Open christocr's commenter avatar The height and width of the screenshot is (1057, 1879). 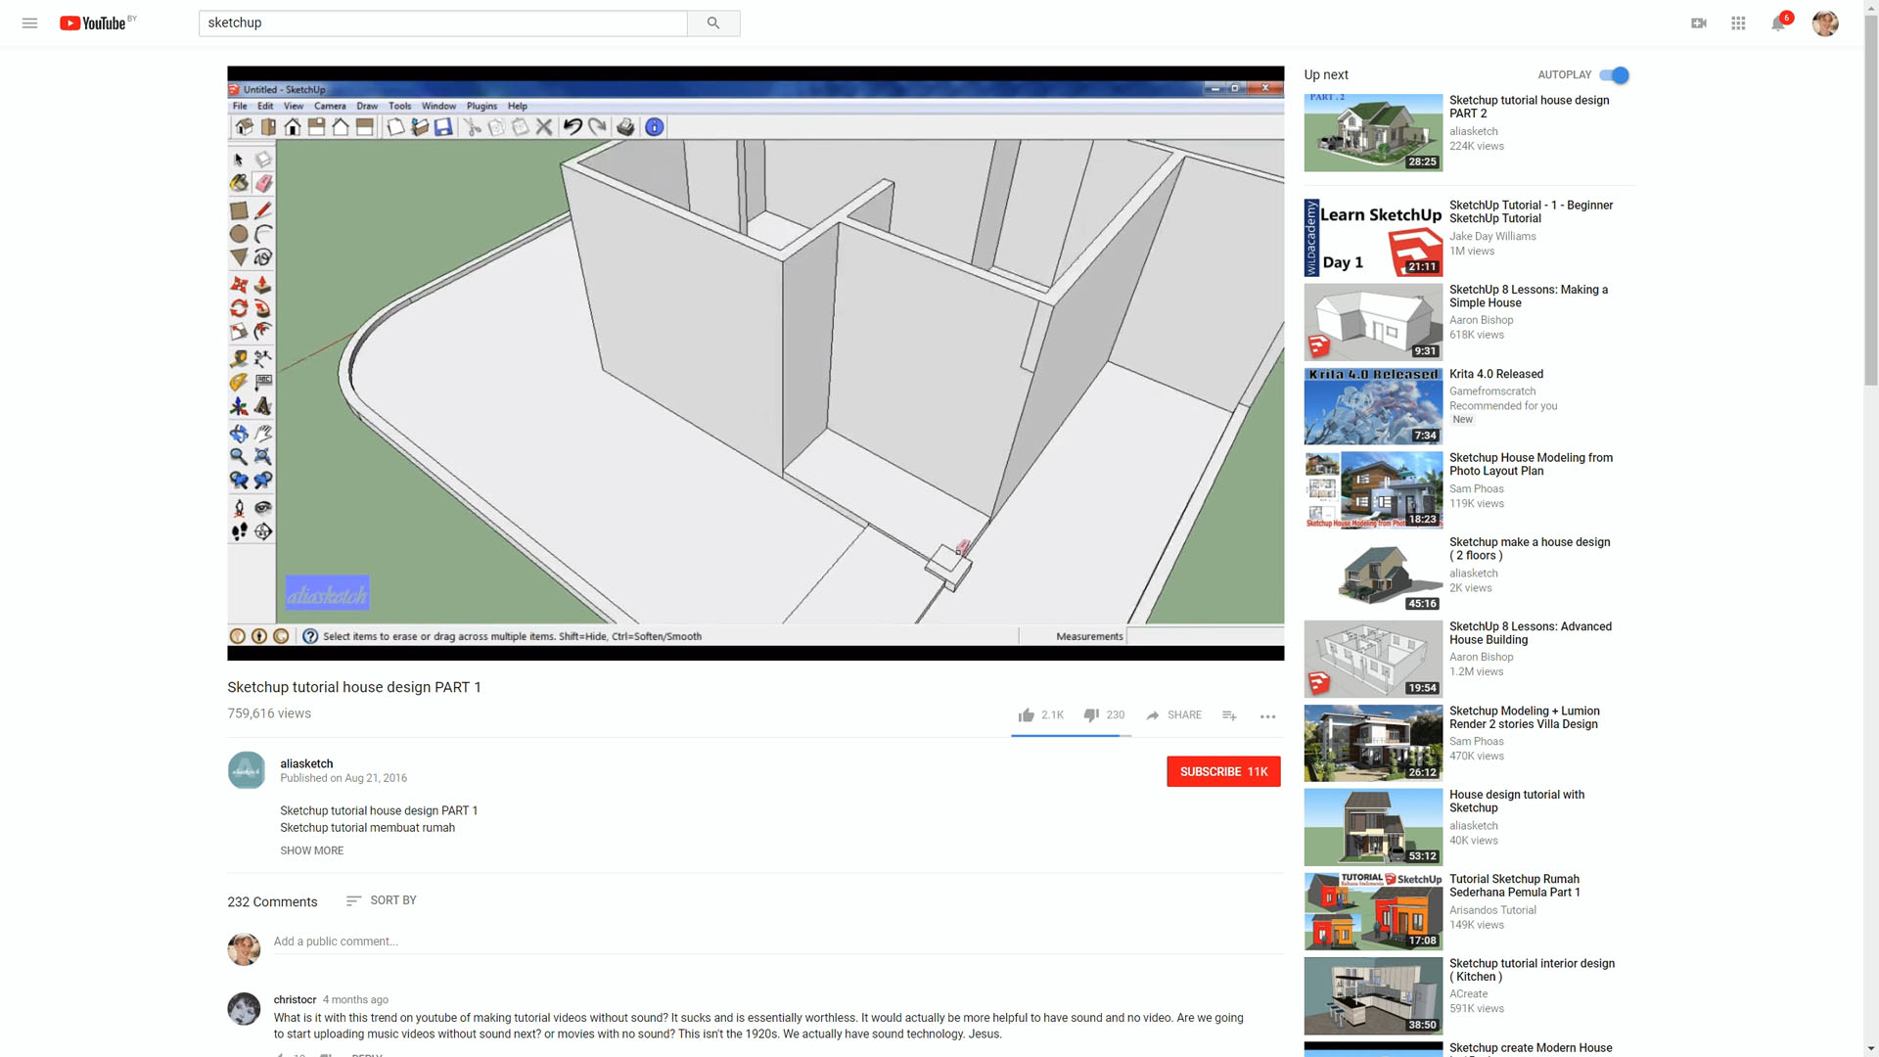[x=244, y=1008]
